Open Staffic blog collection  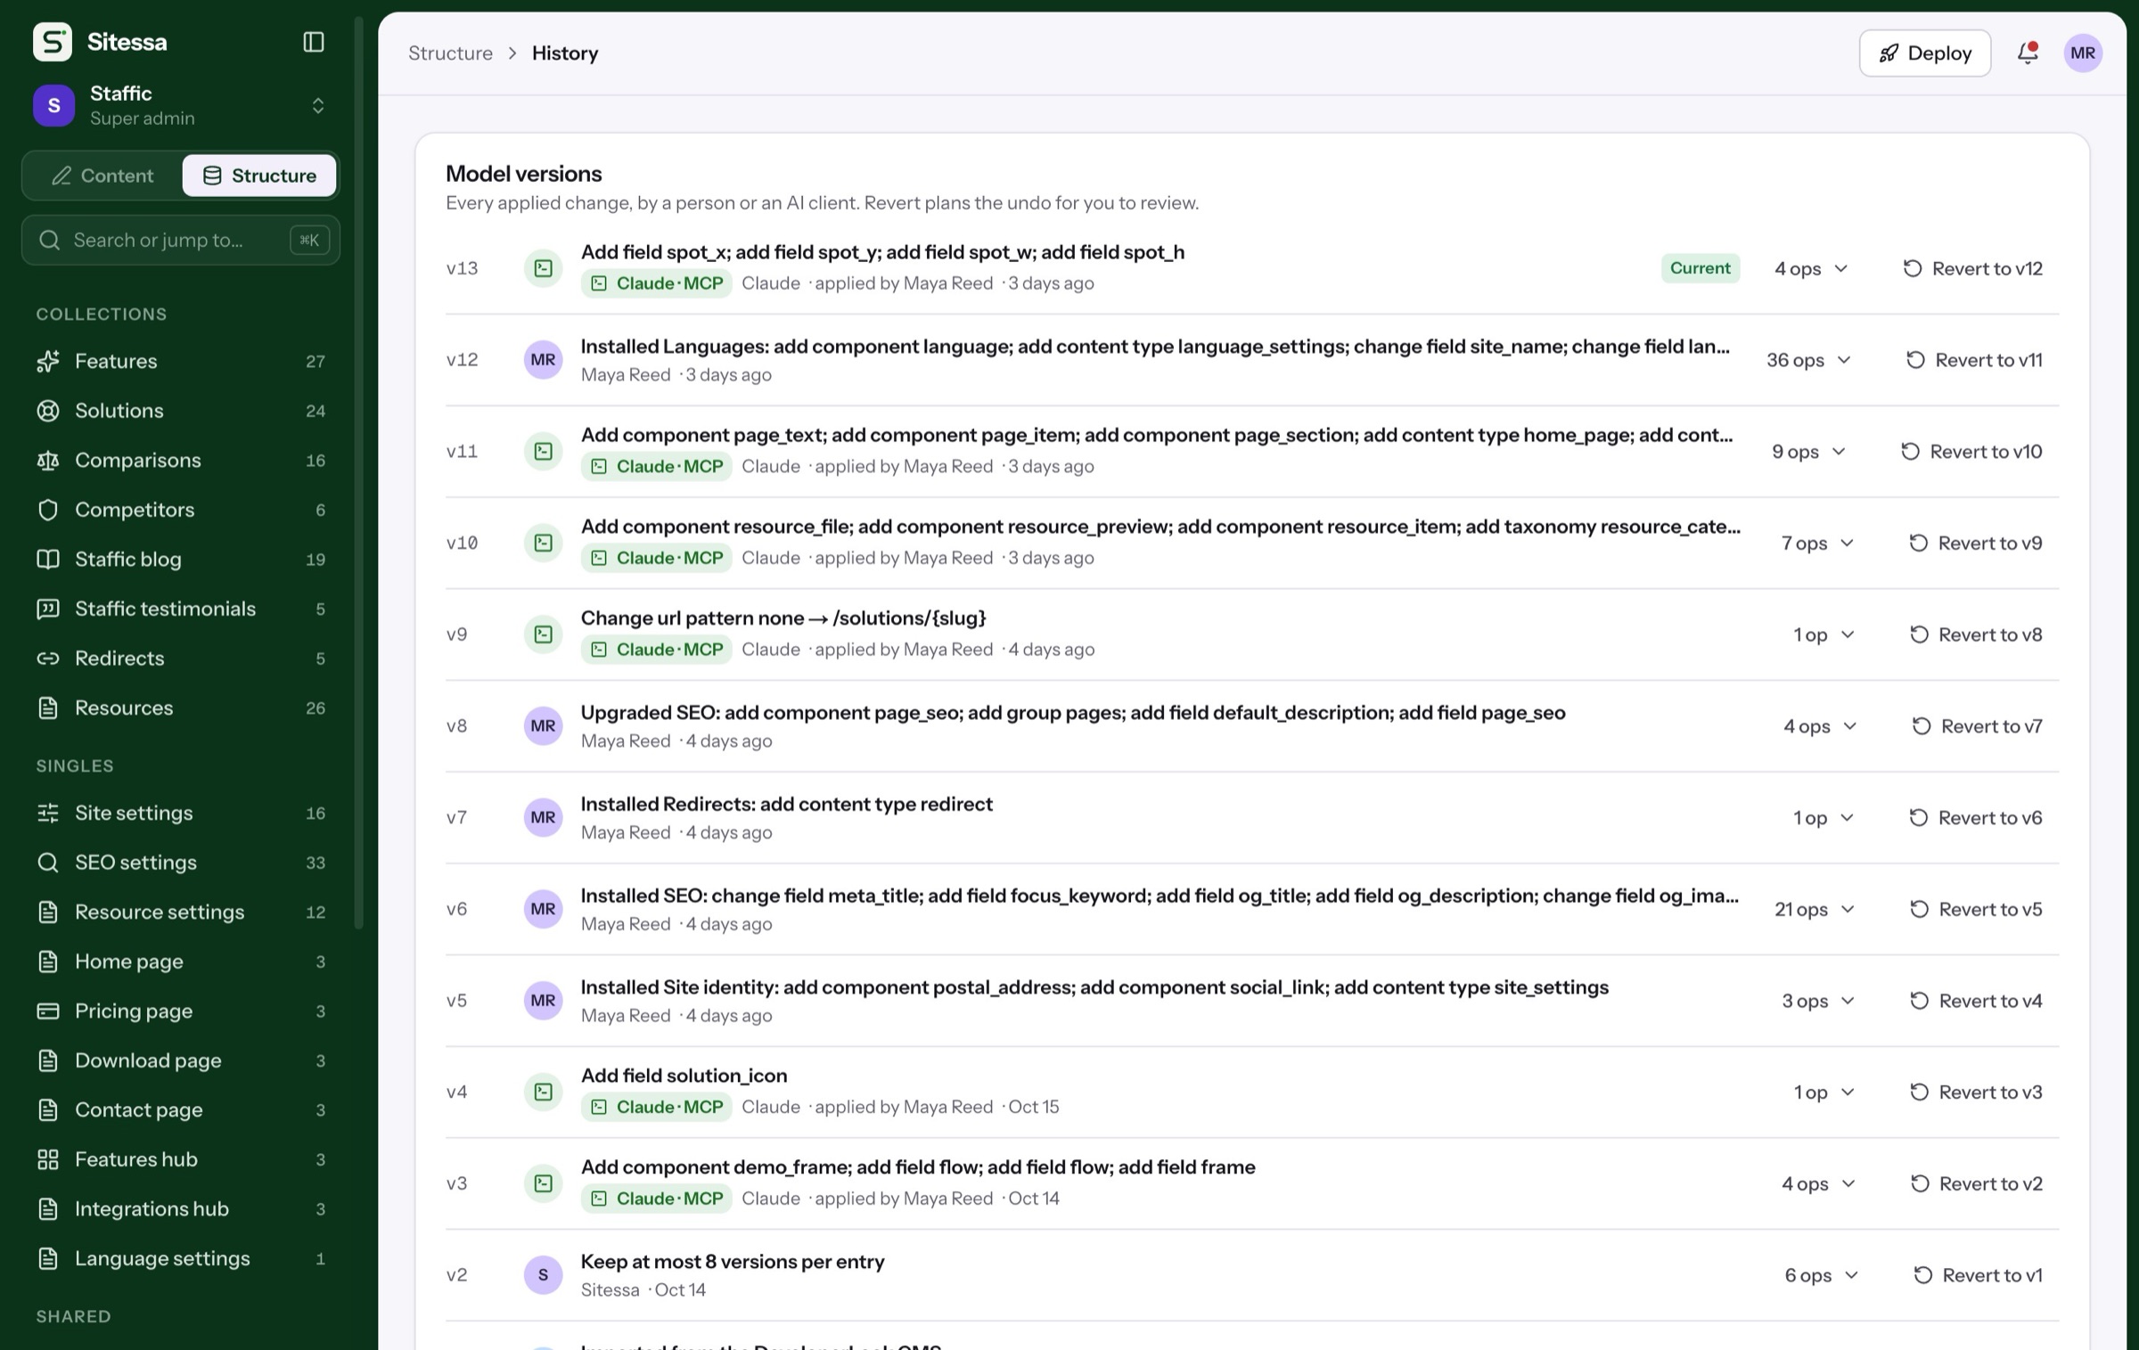pos(180,559)
